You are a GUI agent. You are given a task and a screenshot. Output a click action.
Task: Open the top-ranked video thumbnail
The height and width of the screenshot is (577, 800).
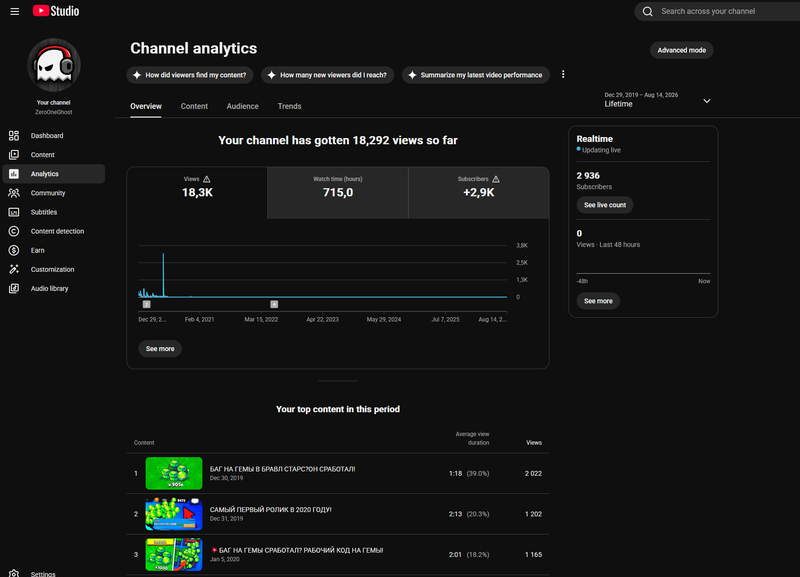click(174, 473)
